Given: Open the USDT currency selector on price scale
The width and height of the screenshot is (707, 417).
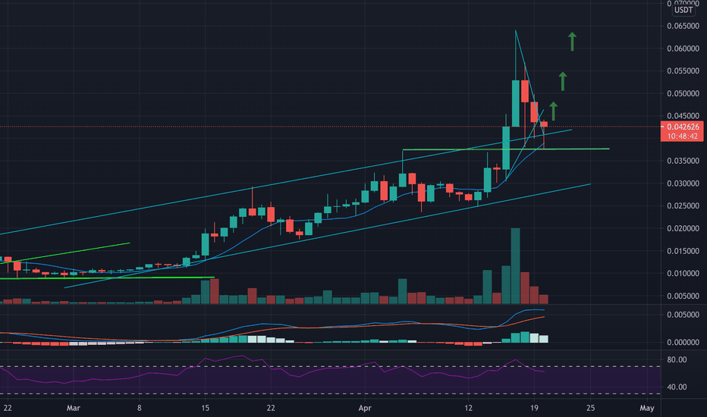Looking at the screenshot, I should pyautogui.click(x=683, y=10).
